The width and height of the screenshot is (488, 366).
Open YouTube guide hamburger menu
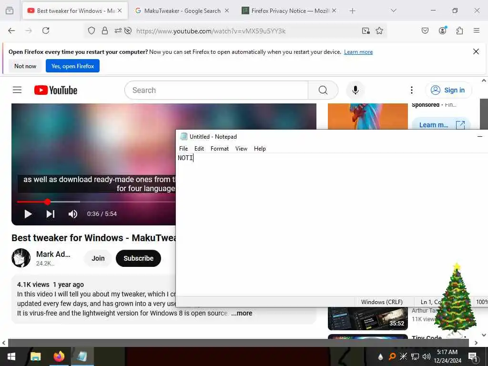click(17, 90)
